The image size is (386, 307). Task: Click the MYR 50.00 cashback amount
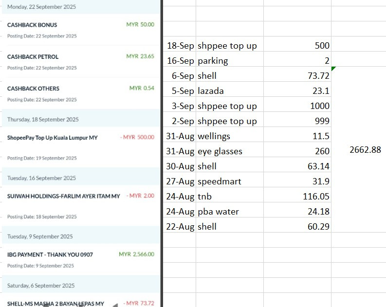coord(140,24)
